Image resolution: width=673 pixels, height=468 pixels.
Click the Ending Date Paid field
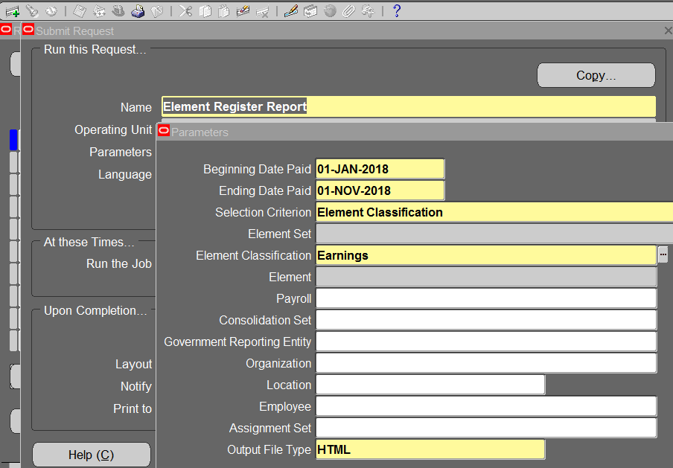coord(380,190)
